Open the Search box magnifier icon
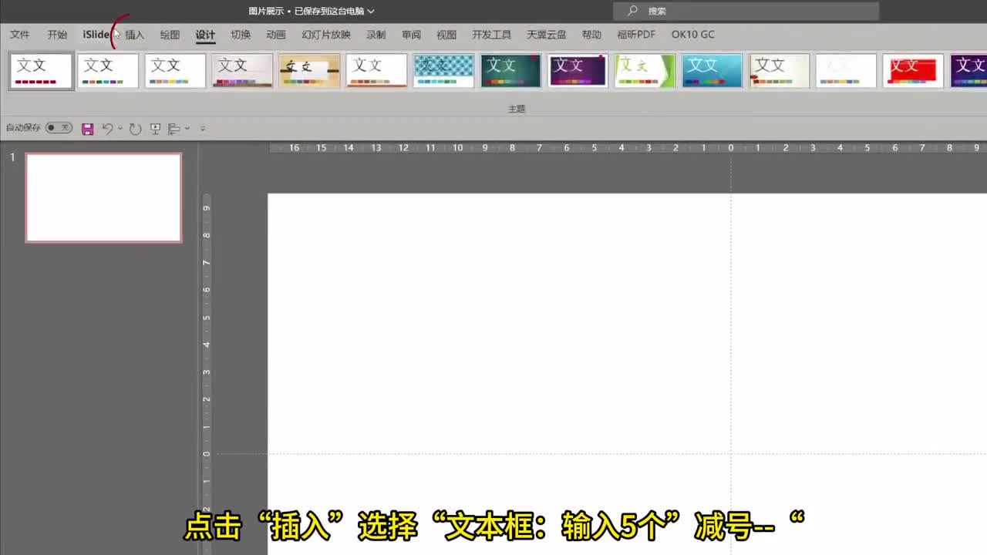987x555 pixels. coord(632,11)
